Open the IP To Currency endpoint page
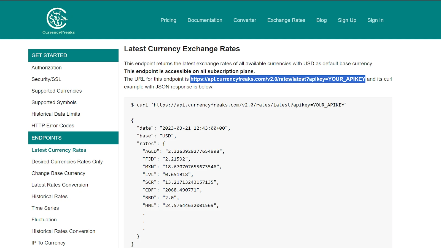Viewport: 441px width, 248px height. tap(49, 243)
